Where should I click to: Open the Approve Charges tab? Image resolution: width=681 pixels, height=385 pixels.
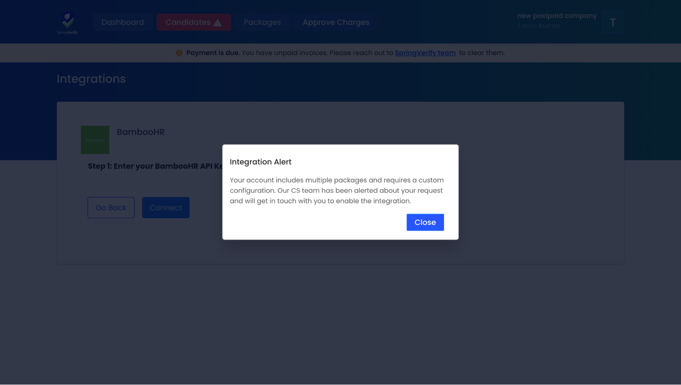pyautogui.click(x=336, y=22)
